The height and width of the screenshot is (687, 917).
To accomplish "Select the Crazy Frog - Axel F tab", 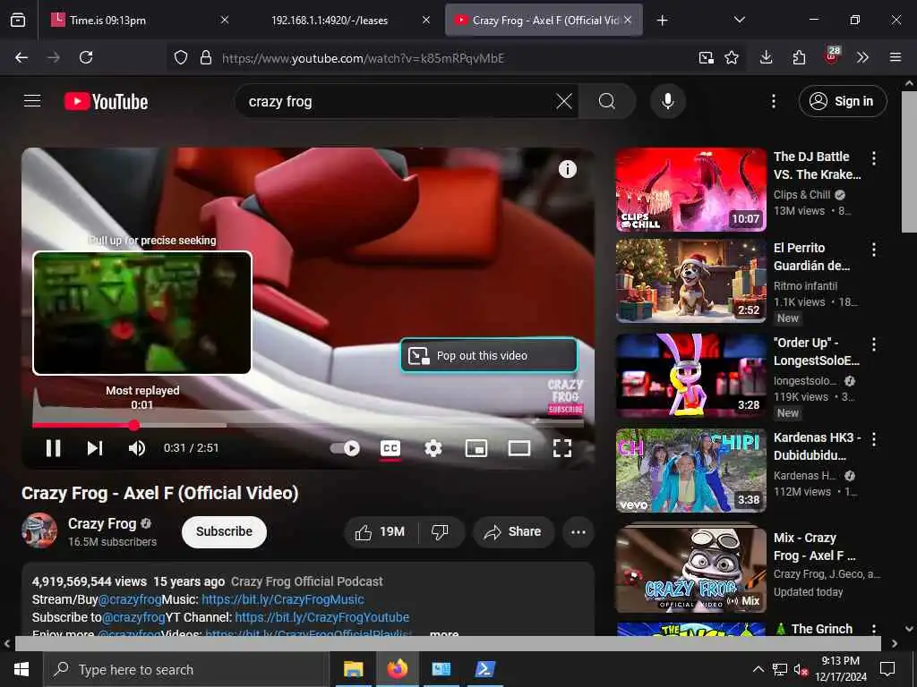I will (544, 20).
